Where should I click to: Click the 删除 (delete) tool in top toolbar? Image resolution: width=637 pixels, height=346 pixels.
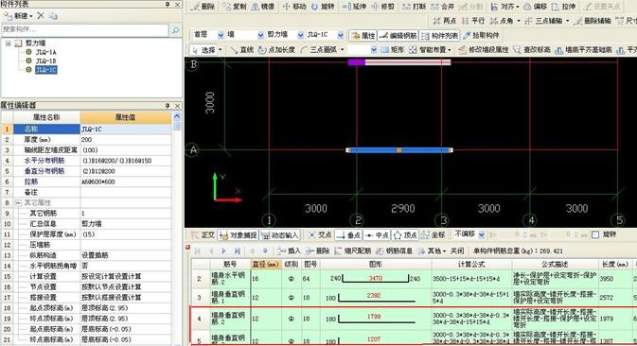pos(203,7)
